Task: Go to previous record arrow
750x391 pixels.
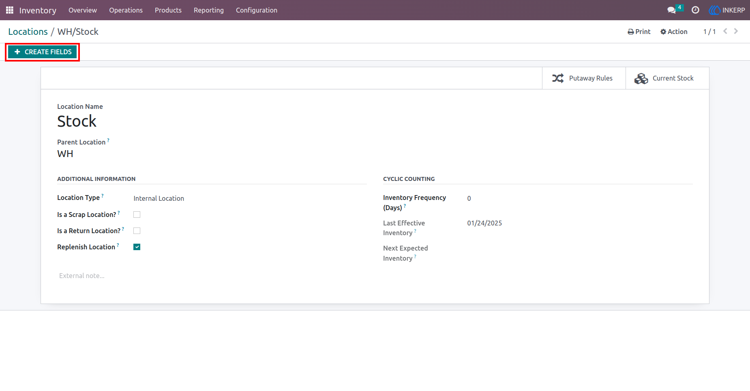Action: pos(725,31)
